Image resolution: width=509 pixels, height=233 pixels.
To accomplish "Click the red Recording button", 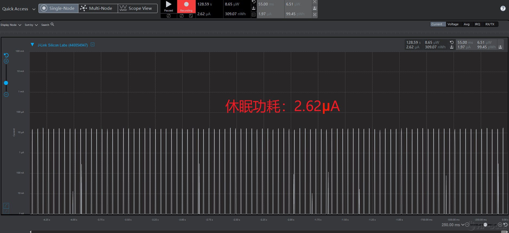I will pyautogui.click(x=186, y=6).
